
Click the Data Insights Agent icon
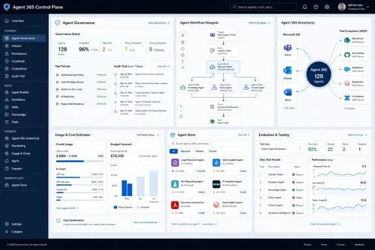tap(216, 205)
